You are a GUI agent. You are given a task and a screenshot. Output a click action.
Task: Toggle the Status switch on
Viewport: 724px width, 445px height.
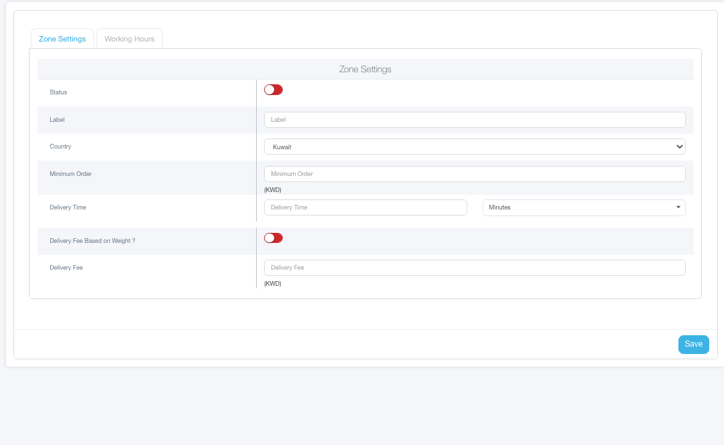click(x=274, y=90)
